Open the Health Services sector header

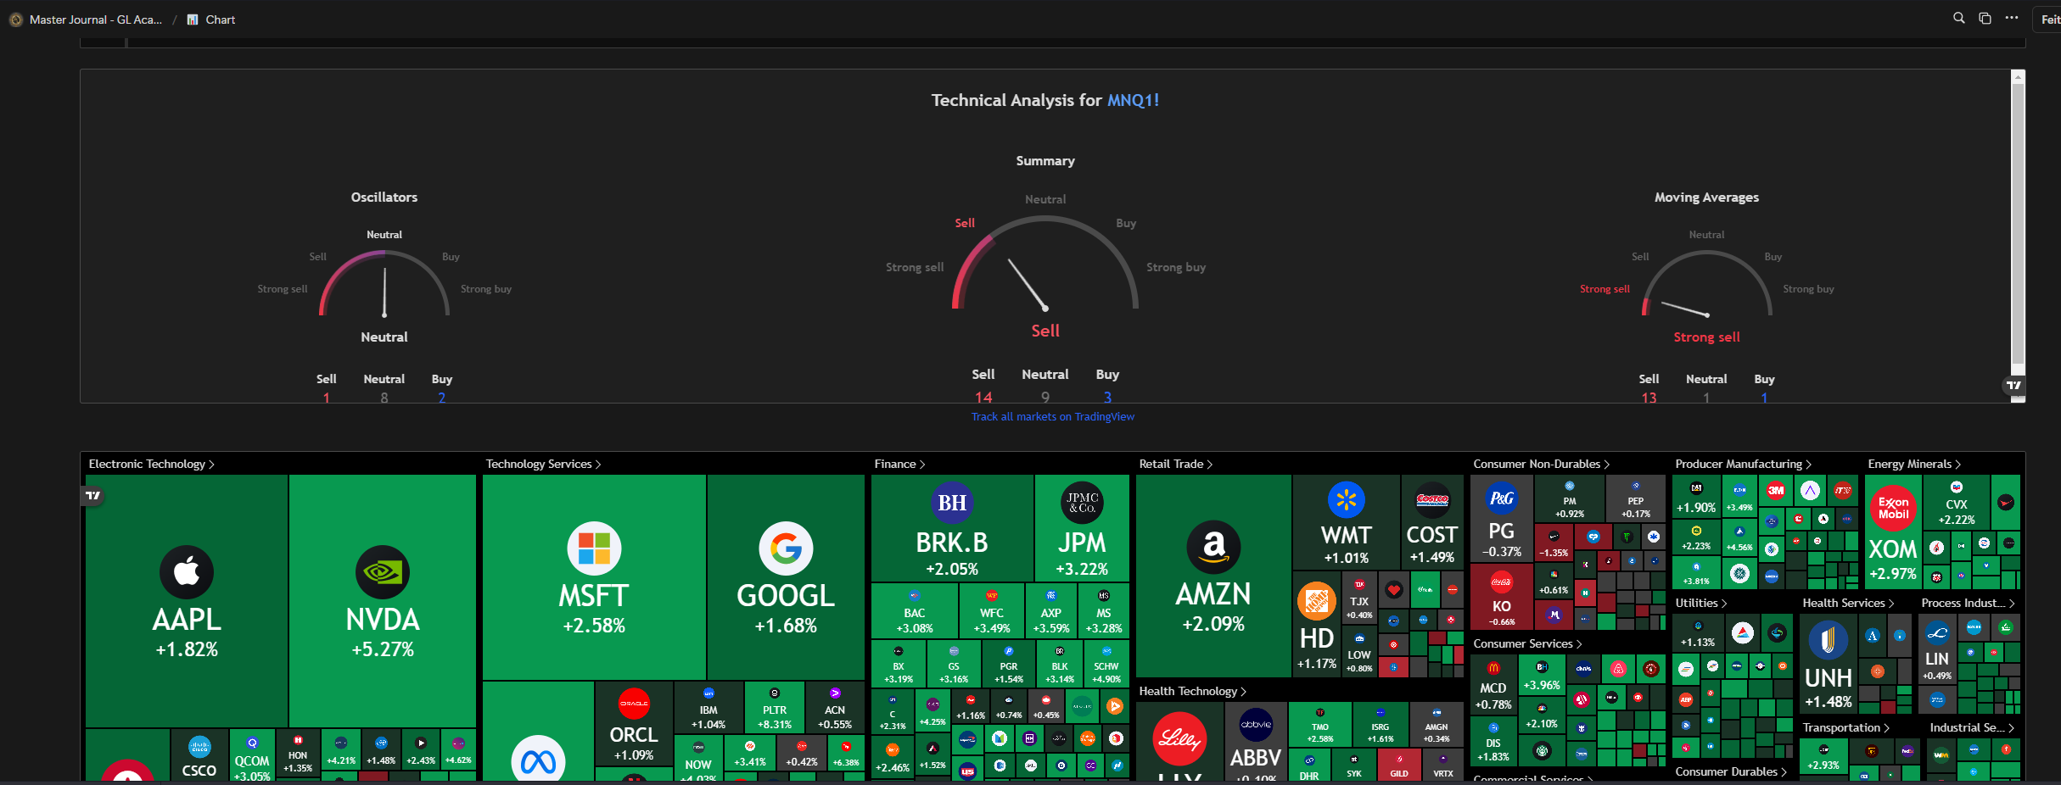point(1848,603)
